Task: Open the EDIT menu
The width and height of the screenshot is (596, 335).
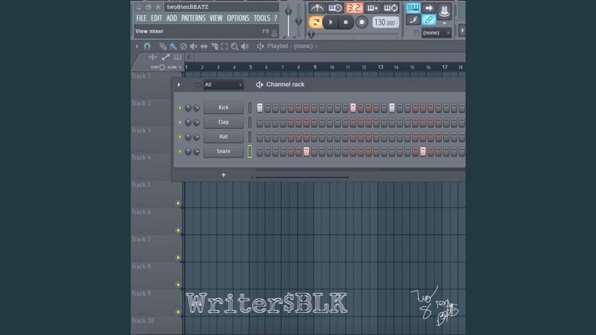Action: point(156,18)
